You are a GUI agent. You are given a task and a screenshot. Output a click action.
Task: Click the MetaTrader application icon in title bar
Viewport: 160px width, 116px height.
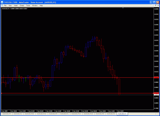pyautogui.click(x=2, y=2)
